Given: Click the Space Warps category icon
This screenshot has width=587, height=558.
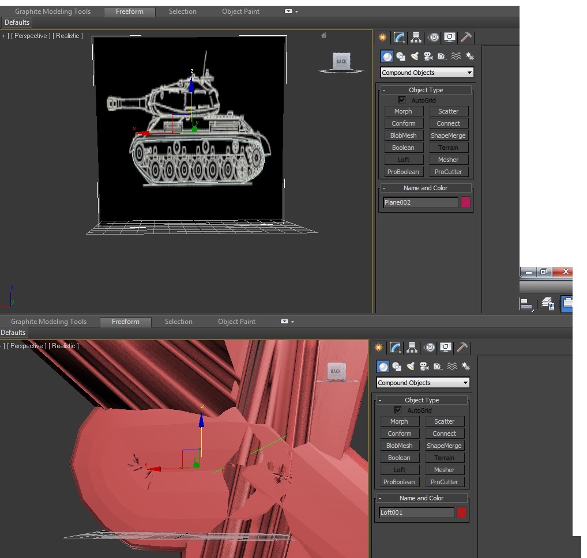Looking at the screenshot, I should click(456, 56).
